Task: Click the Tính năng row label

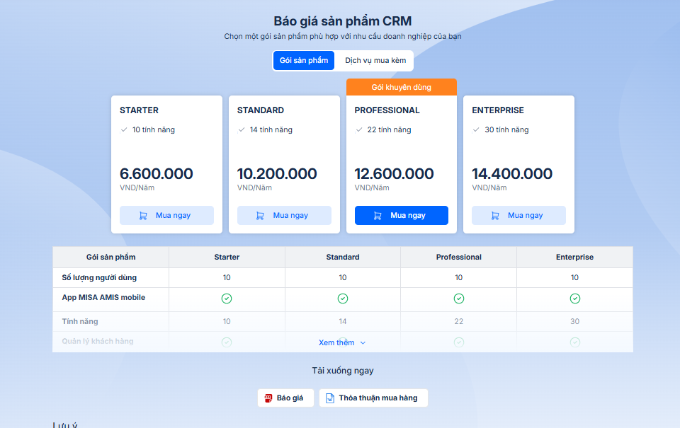Action: tap(80, 321)
